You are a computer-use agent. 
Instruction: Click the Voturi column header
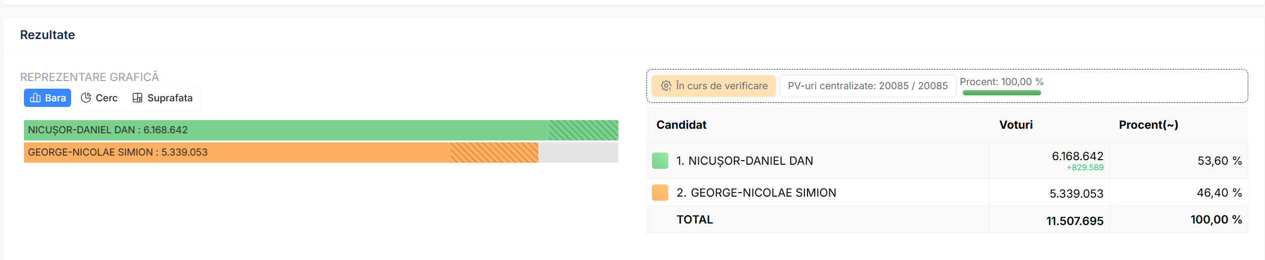tap(1016, 125)
